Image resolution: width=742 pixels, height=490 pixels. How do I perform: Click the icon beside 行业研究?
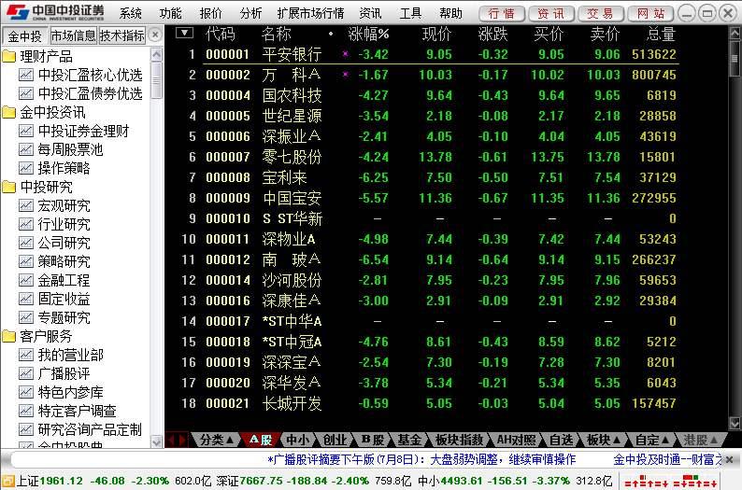click(26, 224)
